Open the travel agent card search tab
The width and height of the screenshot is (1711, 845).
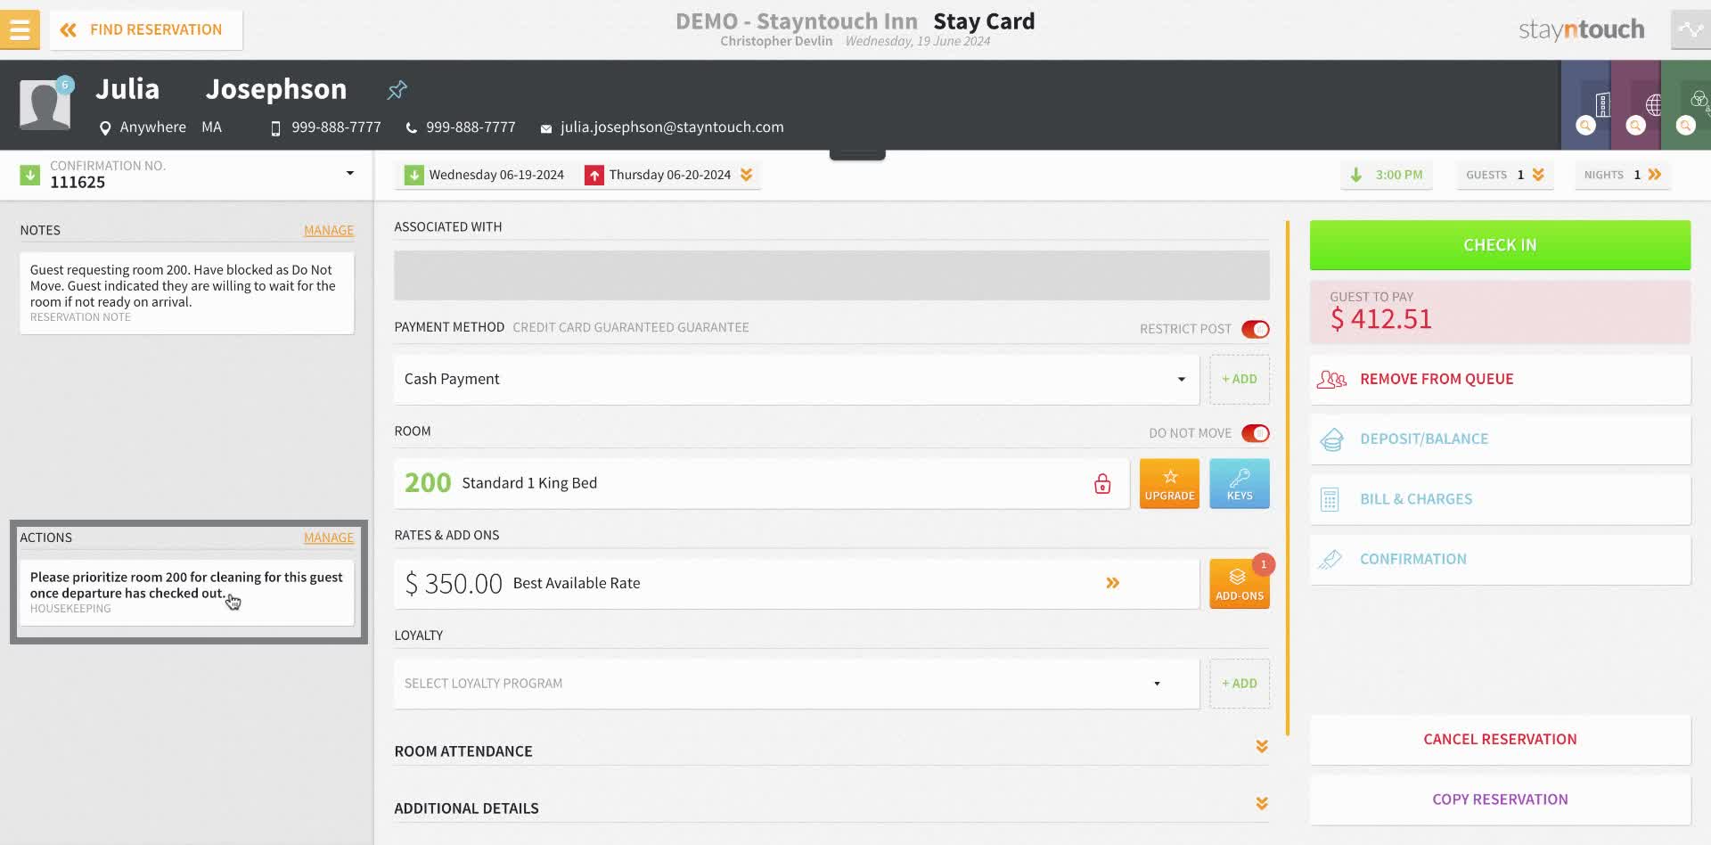click(x=1636, y=104)
